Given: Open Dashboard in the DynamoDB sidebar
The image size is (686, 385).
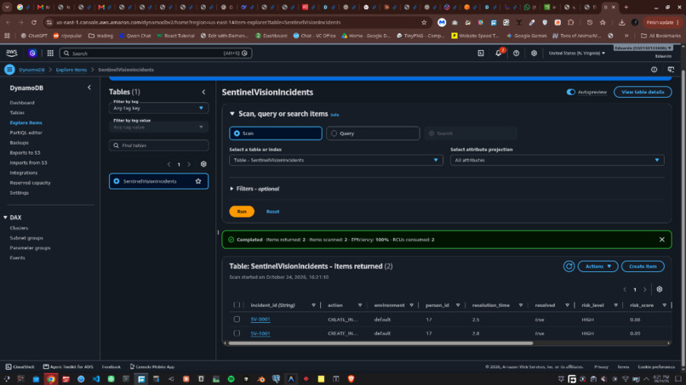Looking at the screenshot, I should coord(22,103).
